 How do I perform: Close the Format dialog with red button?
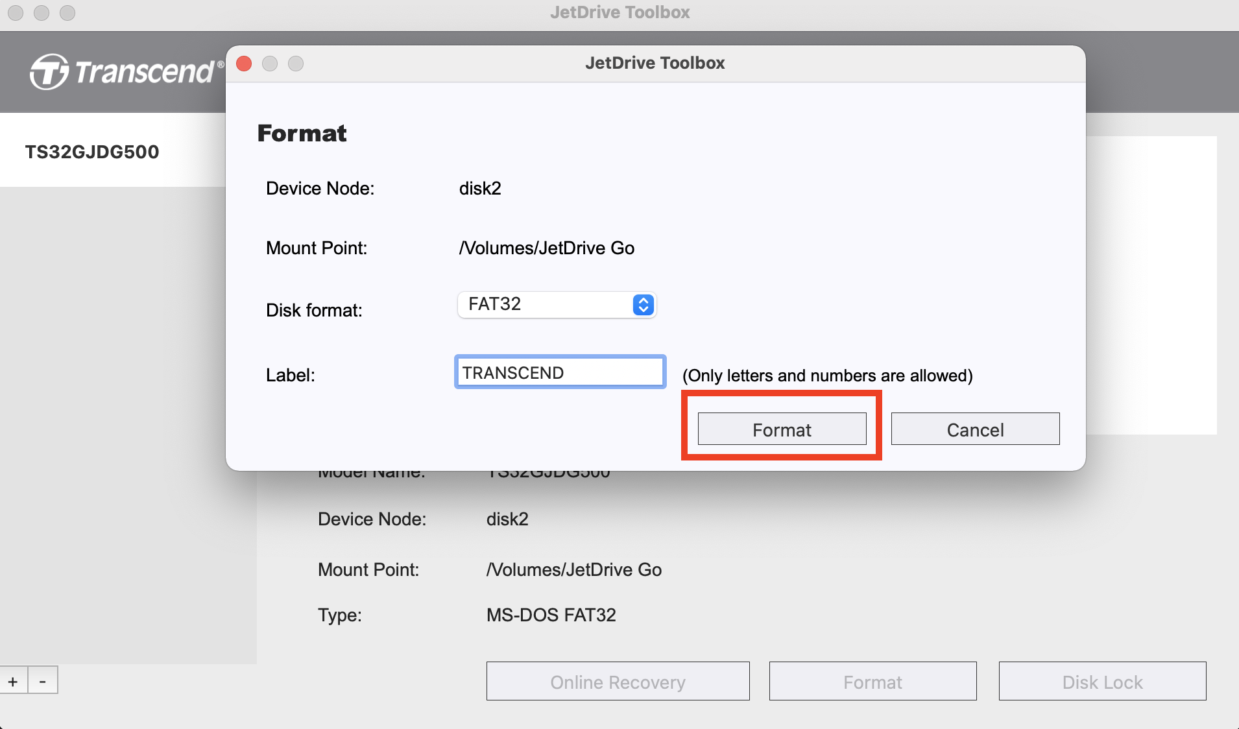(x=244, y=64)
